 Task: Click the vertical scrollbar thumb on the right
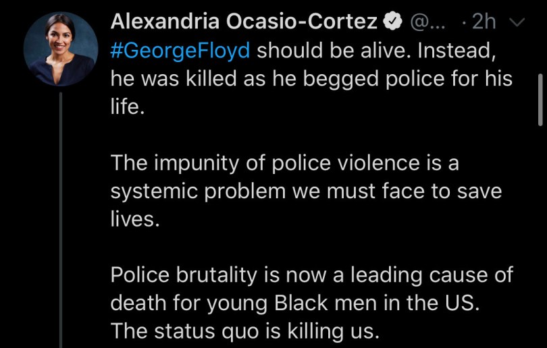tap(540, 99)
